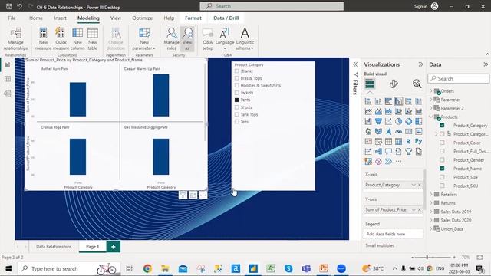This screenshot has width=491, height=276.
Task: Check the Tank Tops slicer option
Action: click(x=237, y=114)
